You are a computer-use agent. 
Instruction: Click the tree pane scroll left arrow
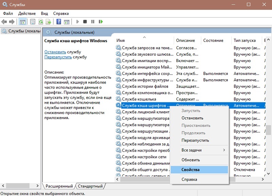click(3, 186)
